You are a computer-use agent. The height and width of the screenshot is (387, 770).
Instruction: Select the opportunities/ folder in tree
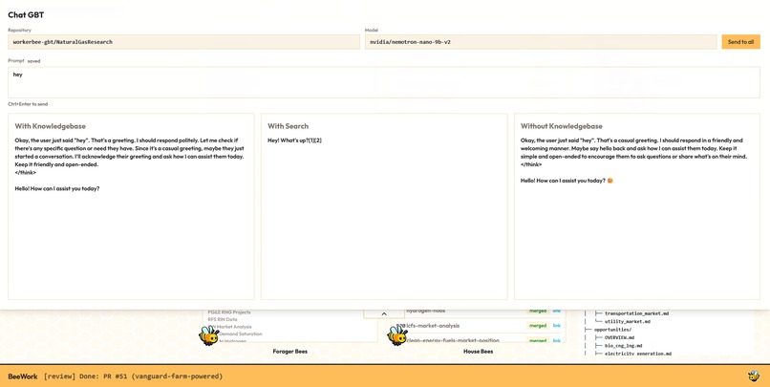click(x=613, y=330)
